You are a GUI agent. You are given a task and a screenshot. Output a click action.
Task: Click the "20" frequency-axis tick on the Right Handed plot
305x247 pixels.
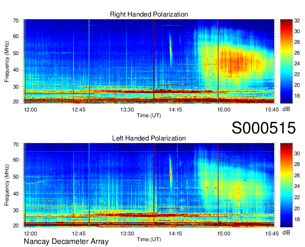point(16,102)
